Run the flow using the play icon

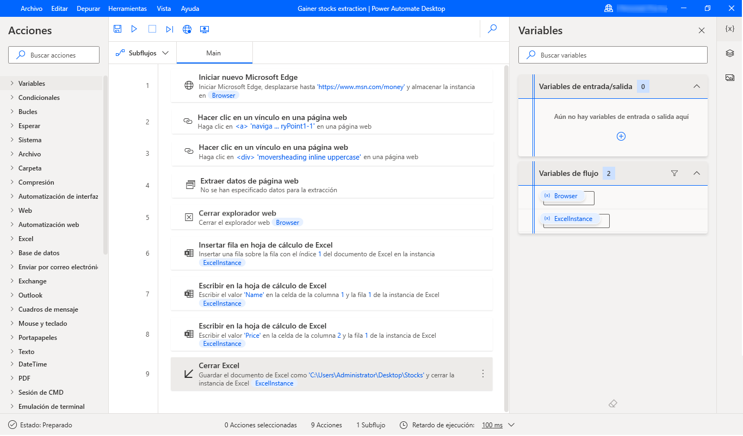point(134,29)
